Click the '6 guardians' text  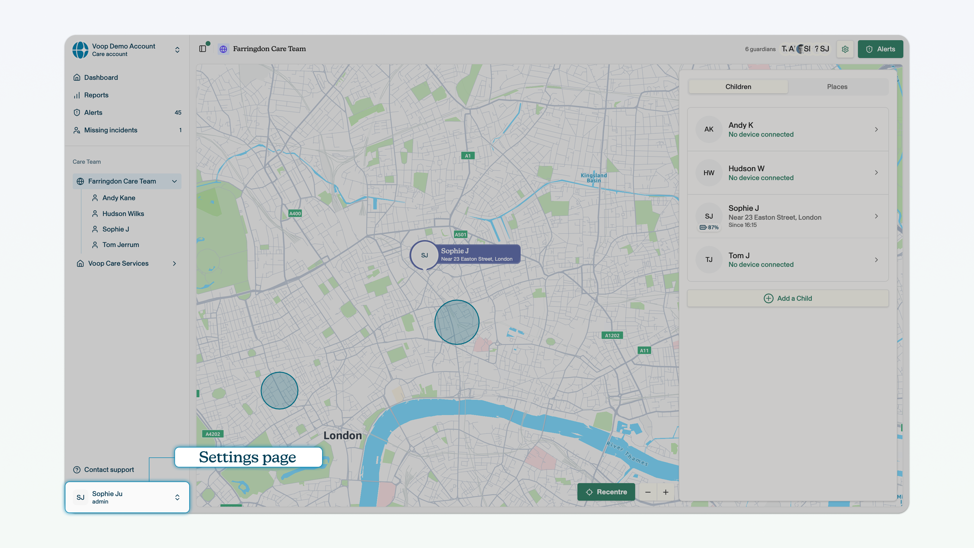tap(760, 49)
